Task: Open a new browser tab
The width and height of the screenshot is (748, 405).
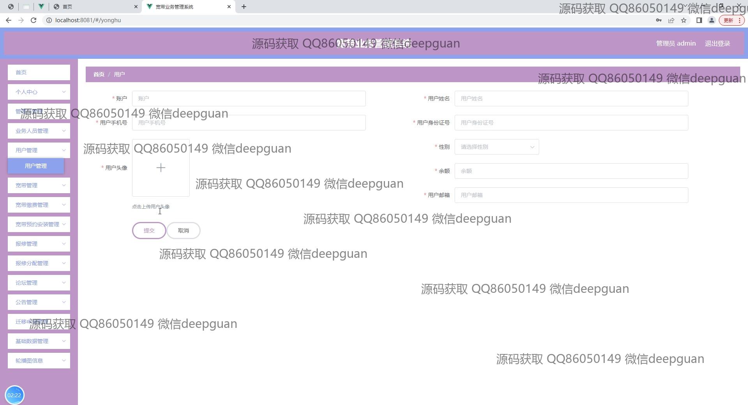Action: coord(244,7)
